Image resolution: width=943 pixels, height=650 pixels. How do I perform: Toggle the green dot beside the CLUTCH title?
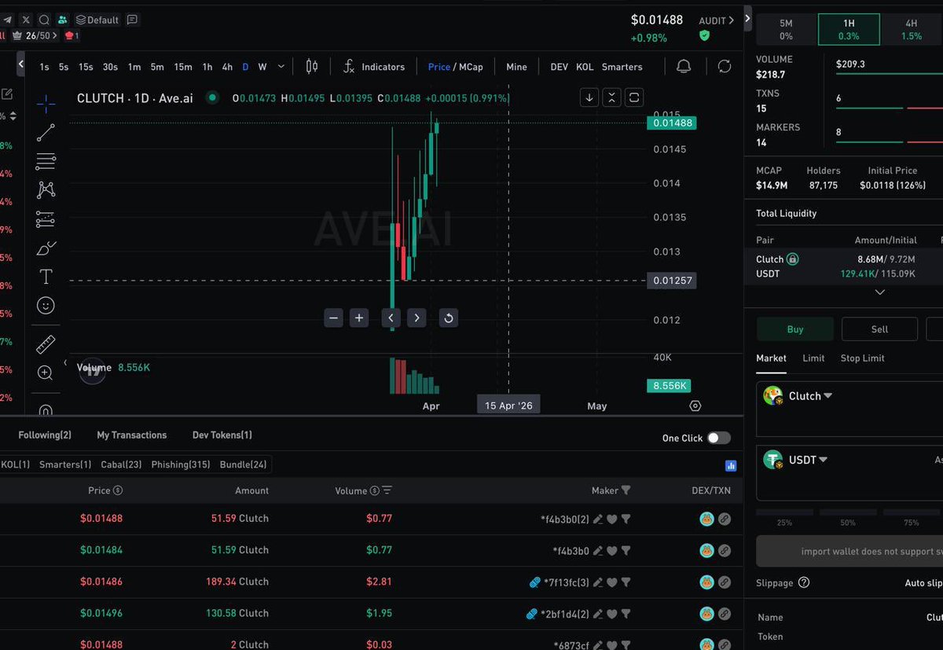pyautogui.click(x=211, y=97)
